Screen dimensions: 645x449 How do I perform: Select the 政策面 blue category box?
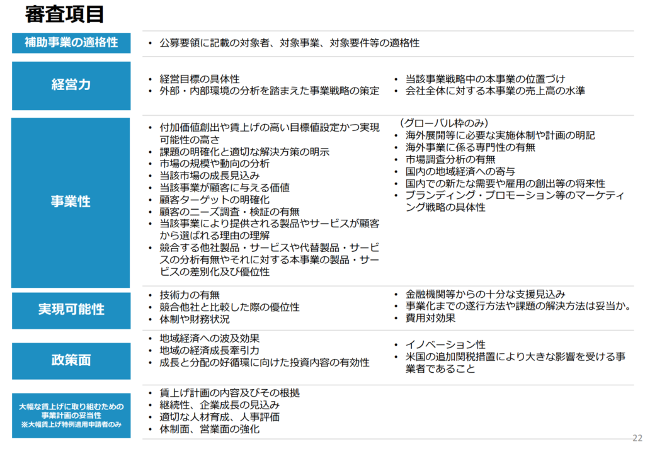pyautogui.click(x=71, y=360)
